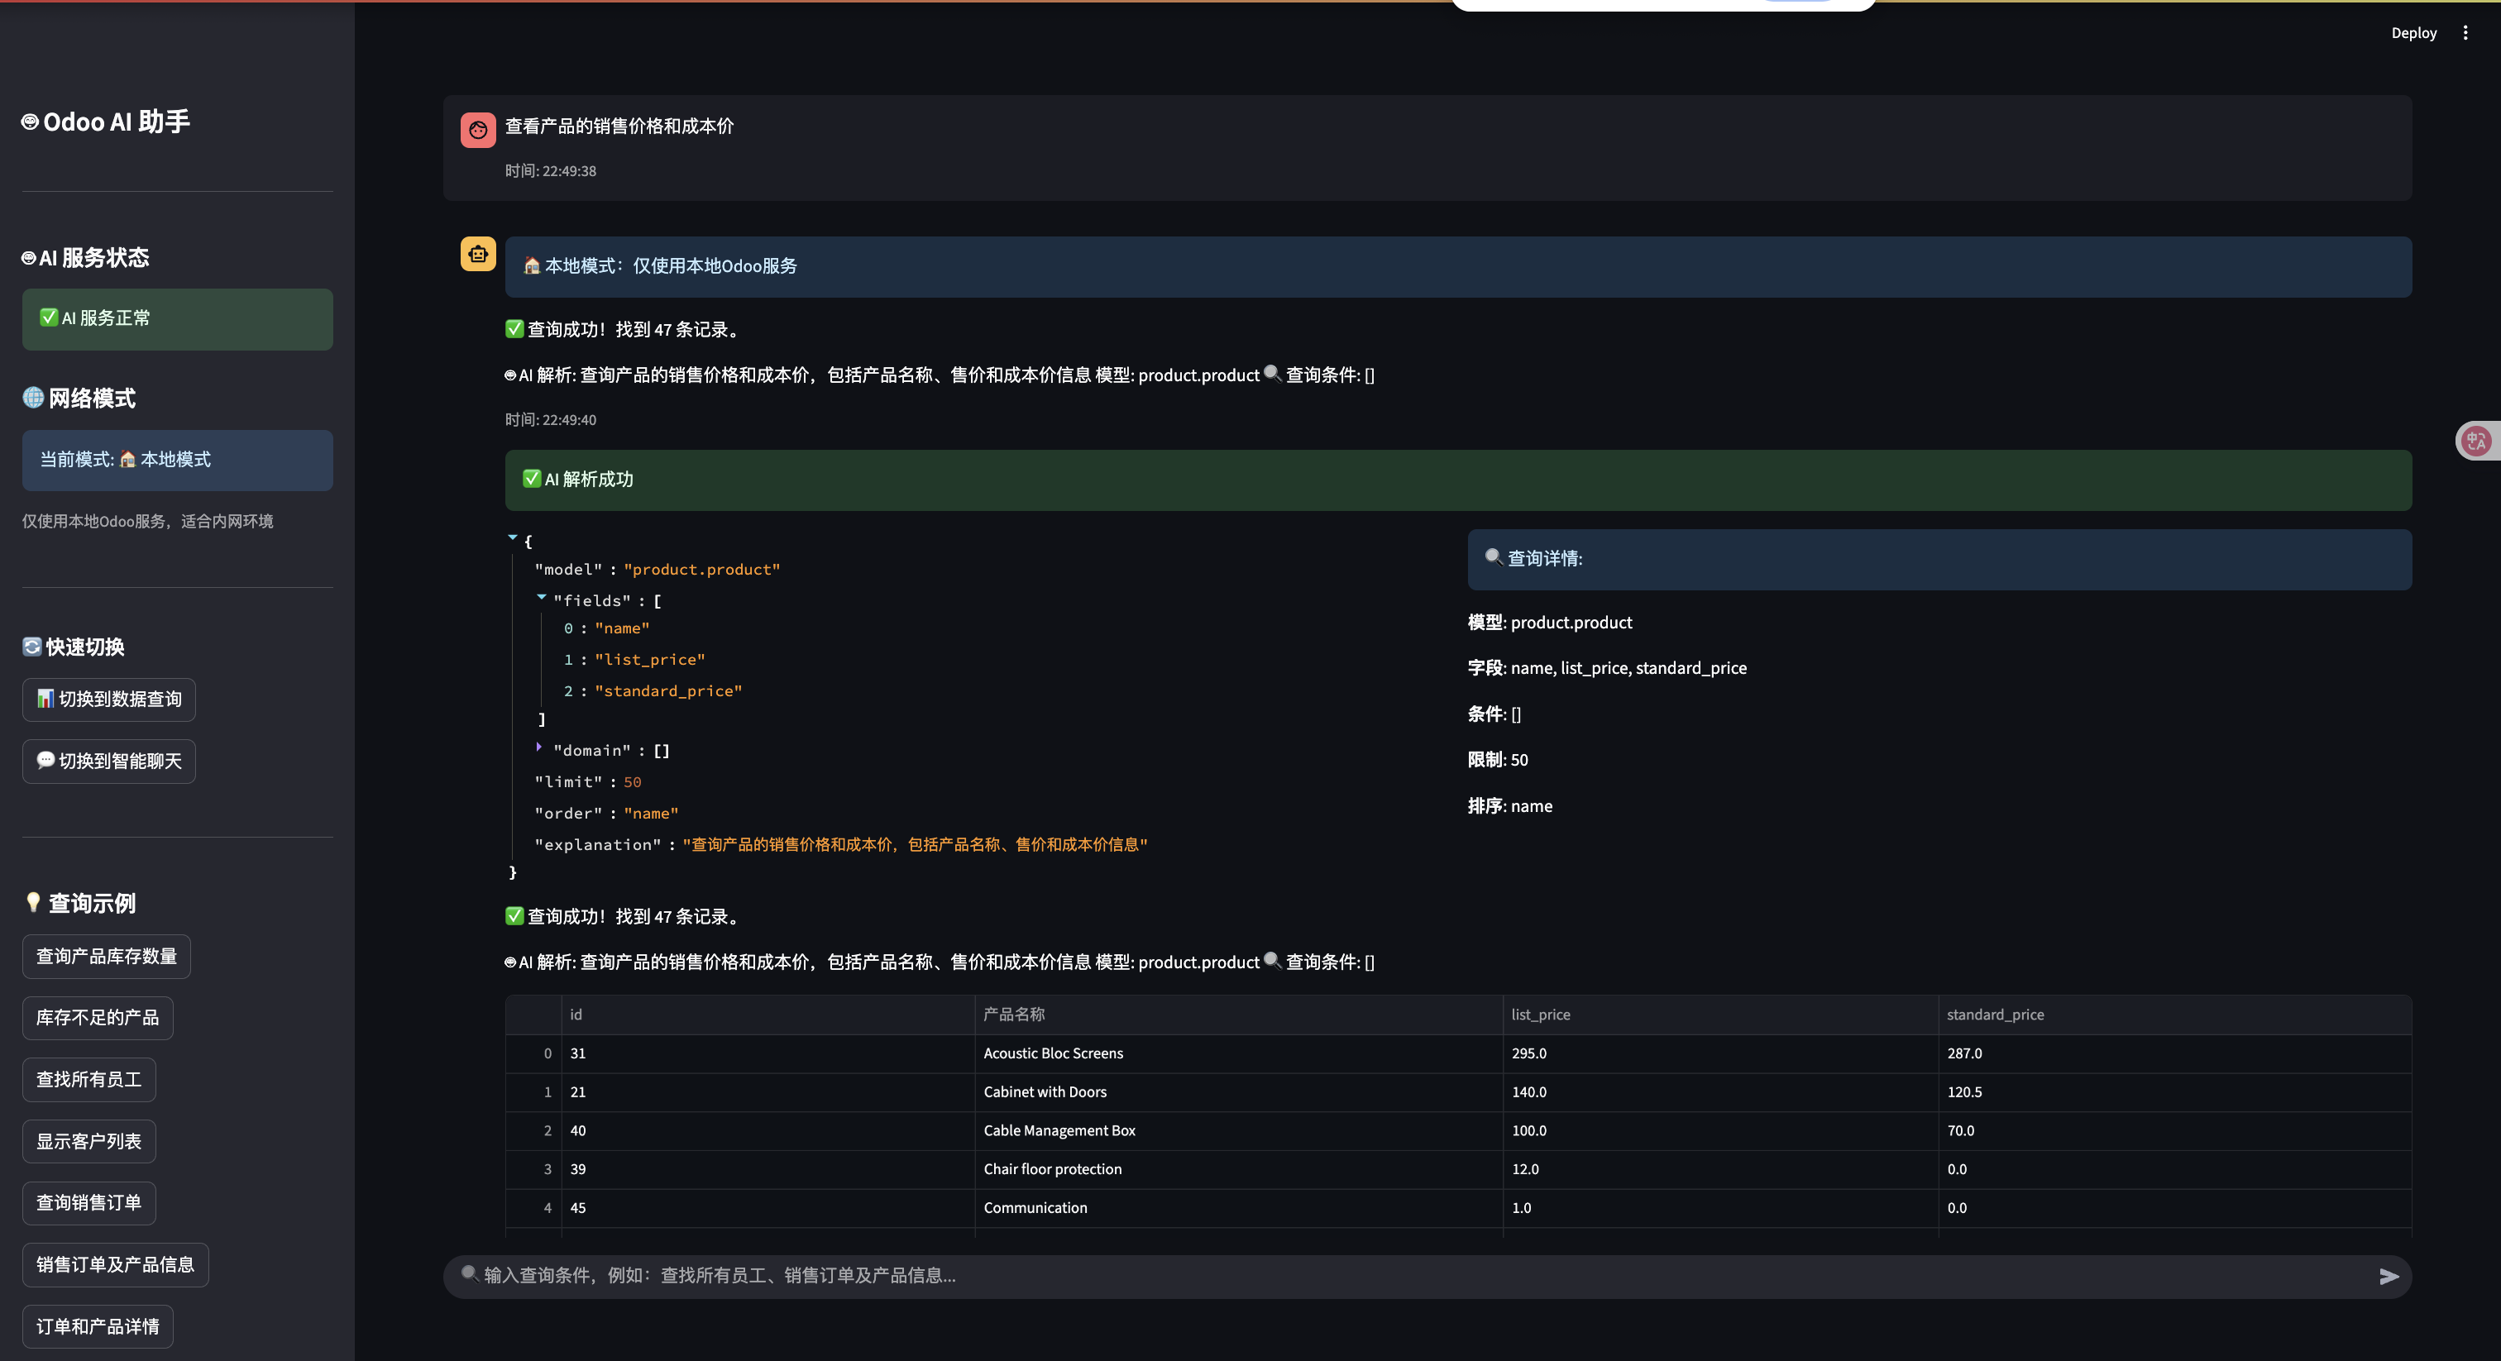Select the Chair floor protection cell
Image resolution: width=2501 pixels, height=1361 pixels.
coord(1239,1170)
